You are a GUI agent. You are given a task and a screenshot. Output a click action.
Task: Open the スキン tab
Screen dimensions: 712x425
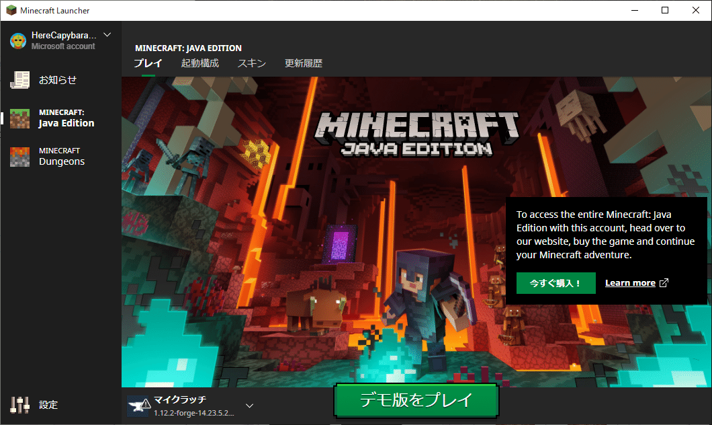click(x=252, y=63)
